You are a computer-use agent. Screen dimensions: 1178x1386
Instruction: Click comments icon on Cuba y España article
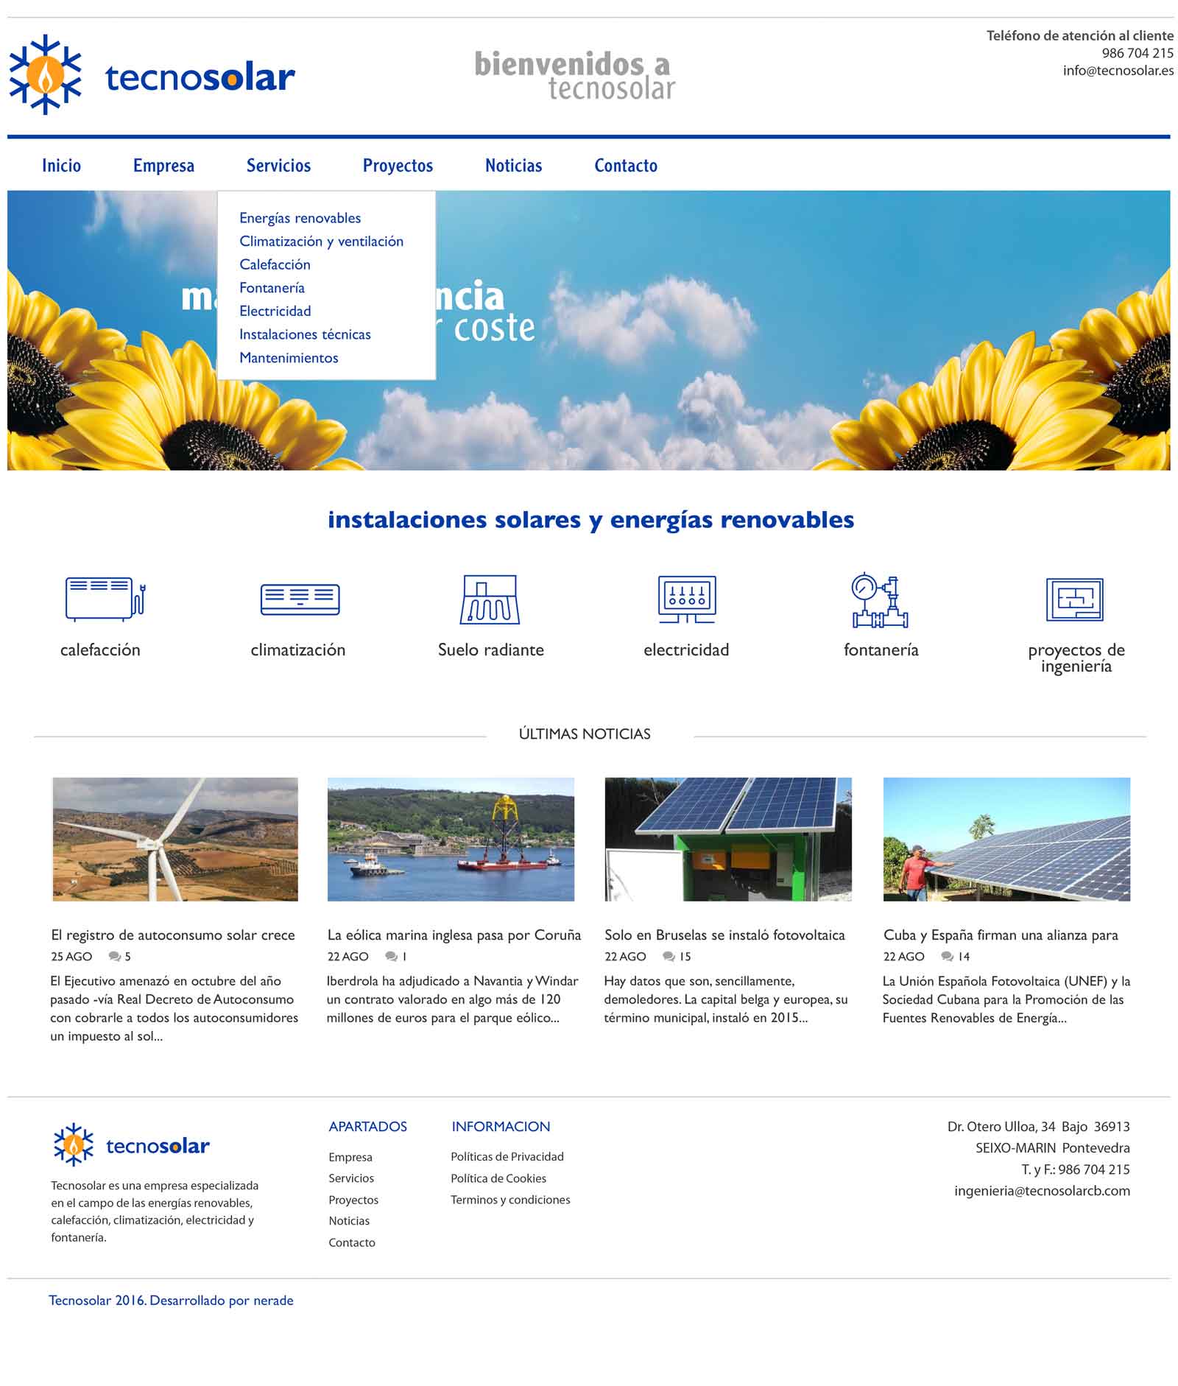(x=948, y=957)
